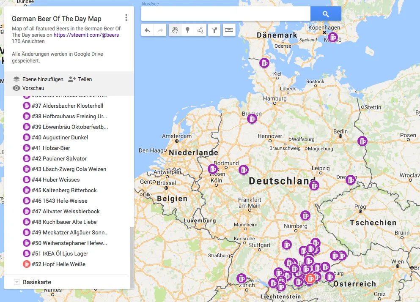Click the Basiskarte label
This screenshot has height=302, width=420.
pos(37,282)
